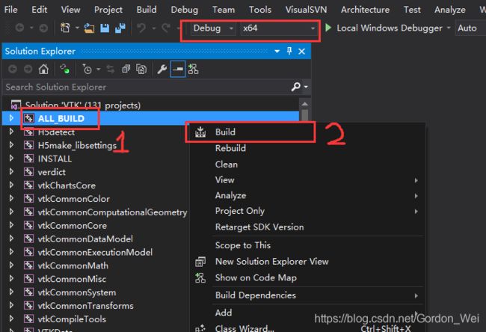Click Solution Explorer Forward icon

(x=28, y=69)
